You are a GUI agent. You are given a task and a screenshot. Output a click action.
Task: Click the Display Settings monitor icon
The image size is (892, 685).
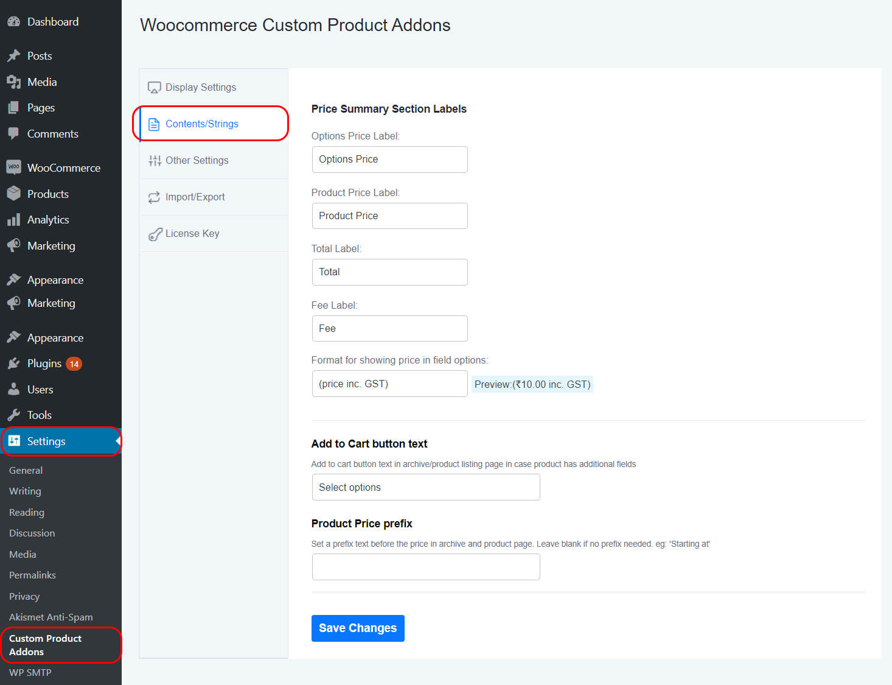tap(155, 88)
